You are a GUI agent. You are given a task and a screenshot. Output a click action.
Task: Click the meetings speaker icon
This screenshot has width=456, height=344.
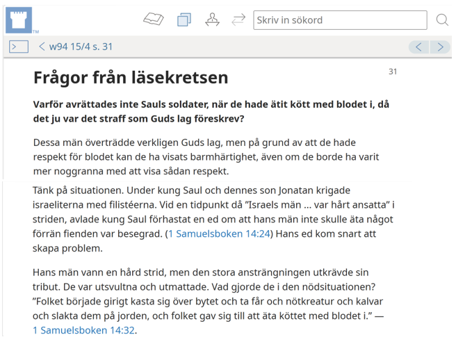212,19
